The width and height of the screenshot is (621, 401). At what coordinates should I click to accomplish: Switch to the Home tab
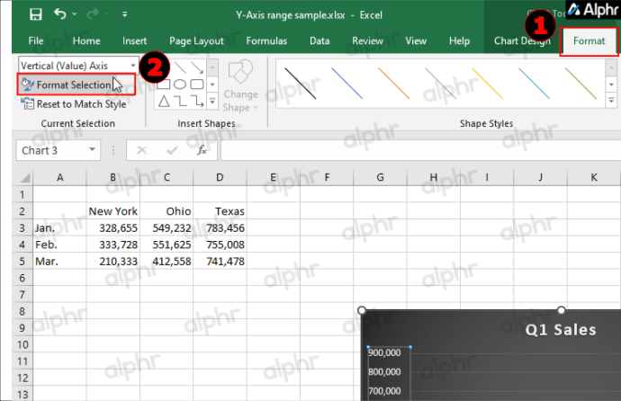click(86, 40)
